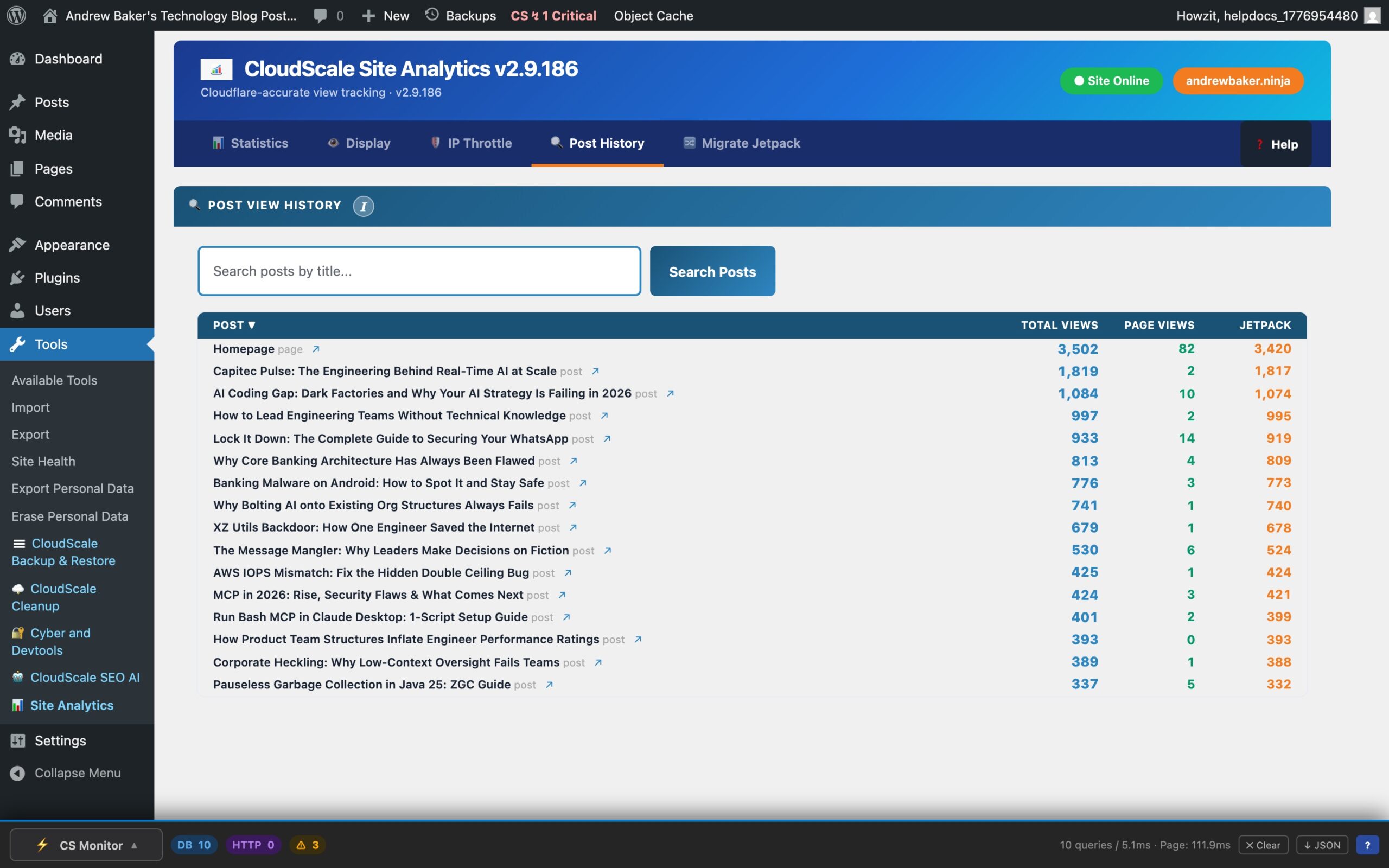The width and height of the screenshot is (1389, 868).
Task: Open Comments from the sidebar icon
Action: 18,201
